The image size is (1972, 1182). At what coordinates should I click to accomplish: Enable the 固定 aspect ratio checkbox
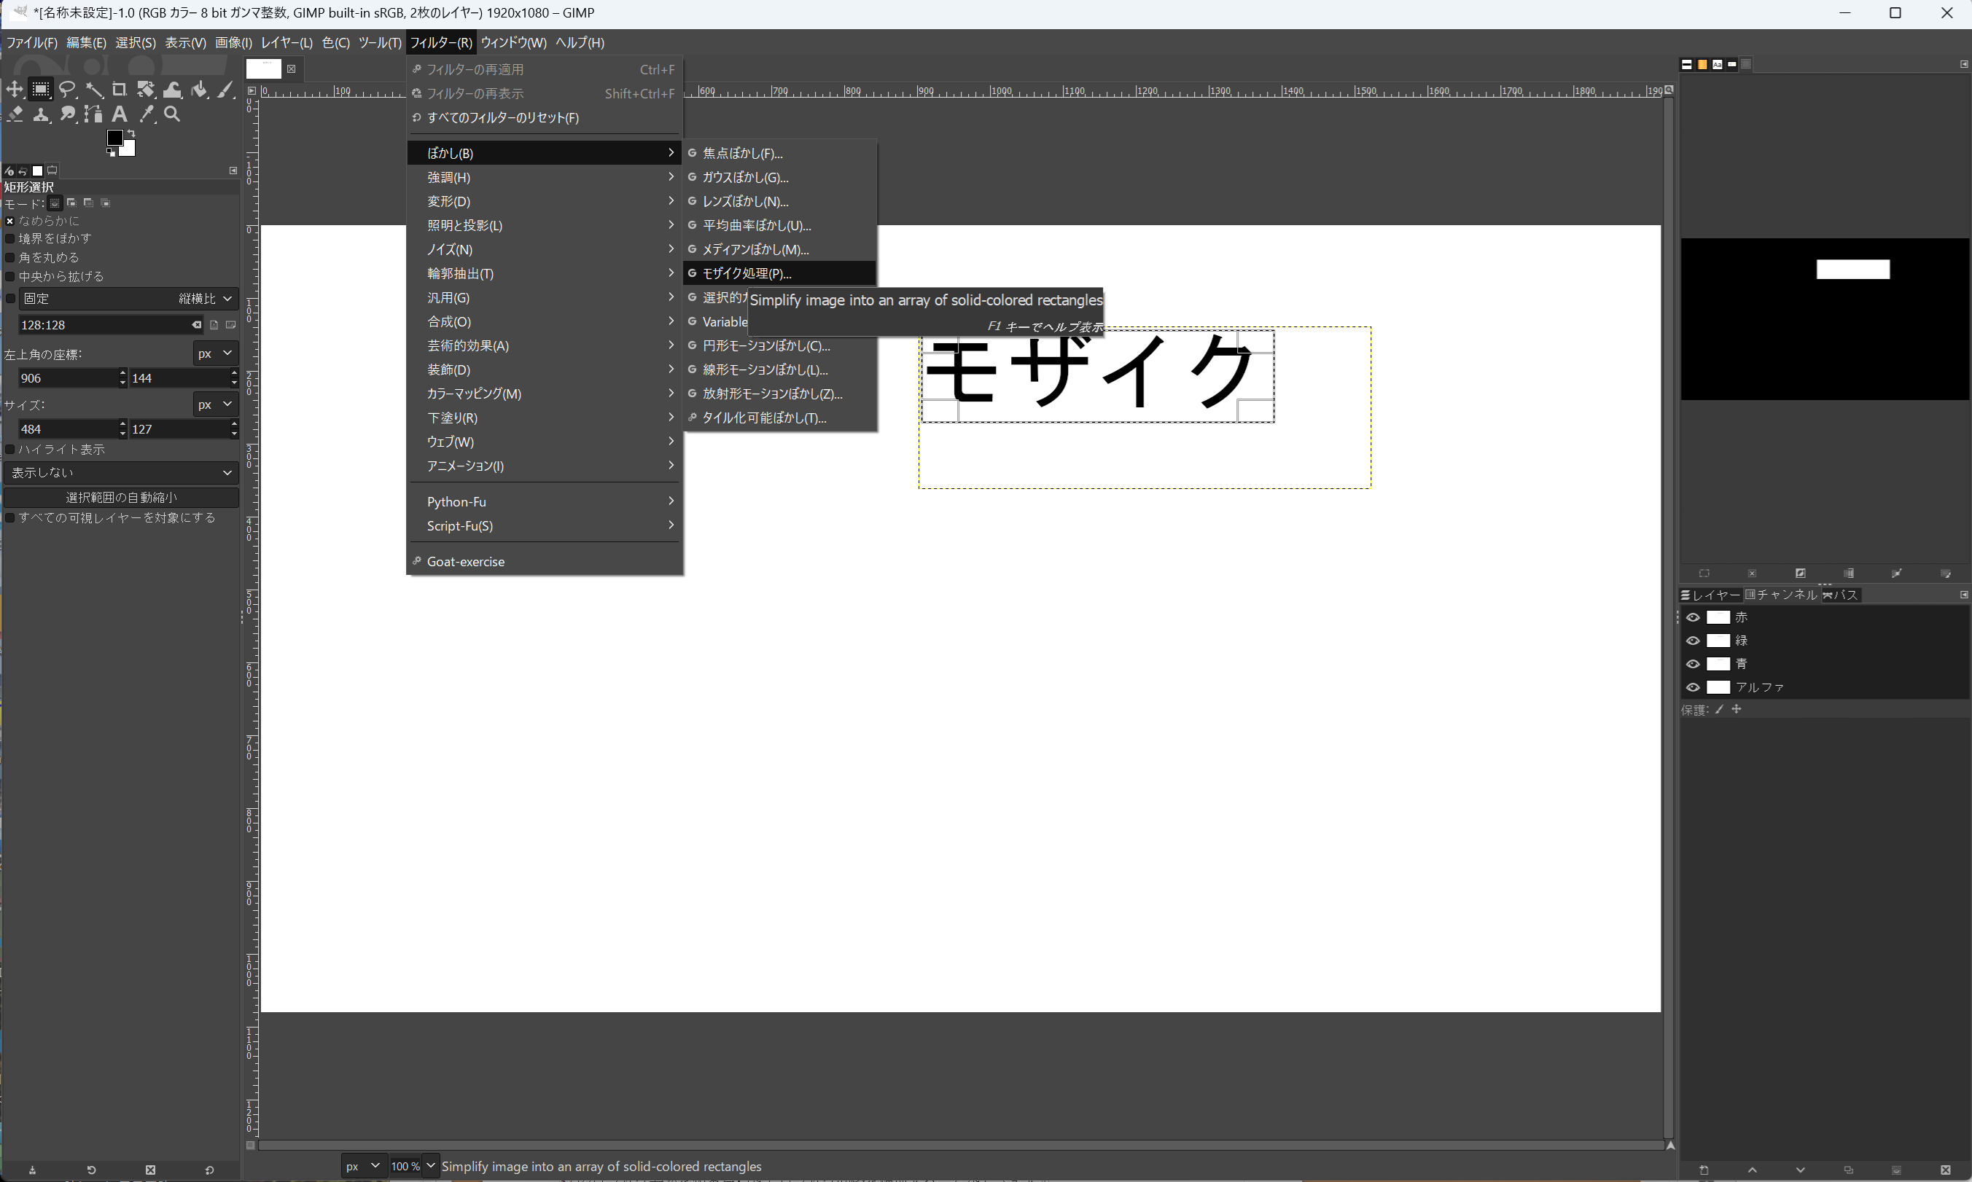pyautogui.click(x=10, y=299)
